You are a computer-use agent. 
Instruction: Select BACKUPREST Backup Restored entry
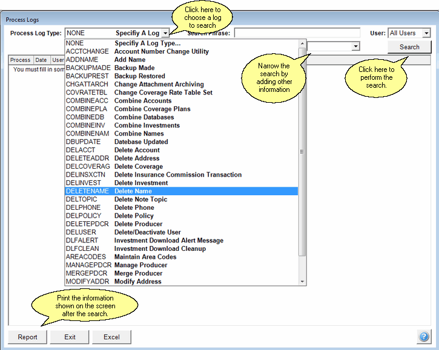pyautogui.click(x=182, y=76)
